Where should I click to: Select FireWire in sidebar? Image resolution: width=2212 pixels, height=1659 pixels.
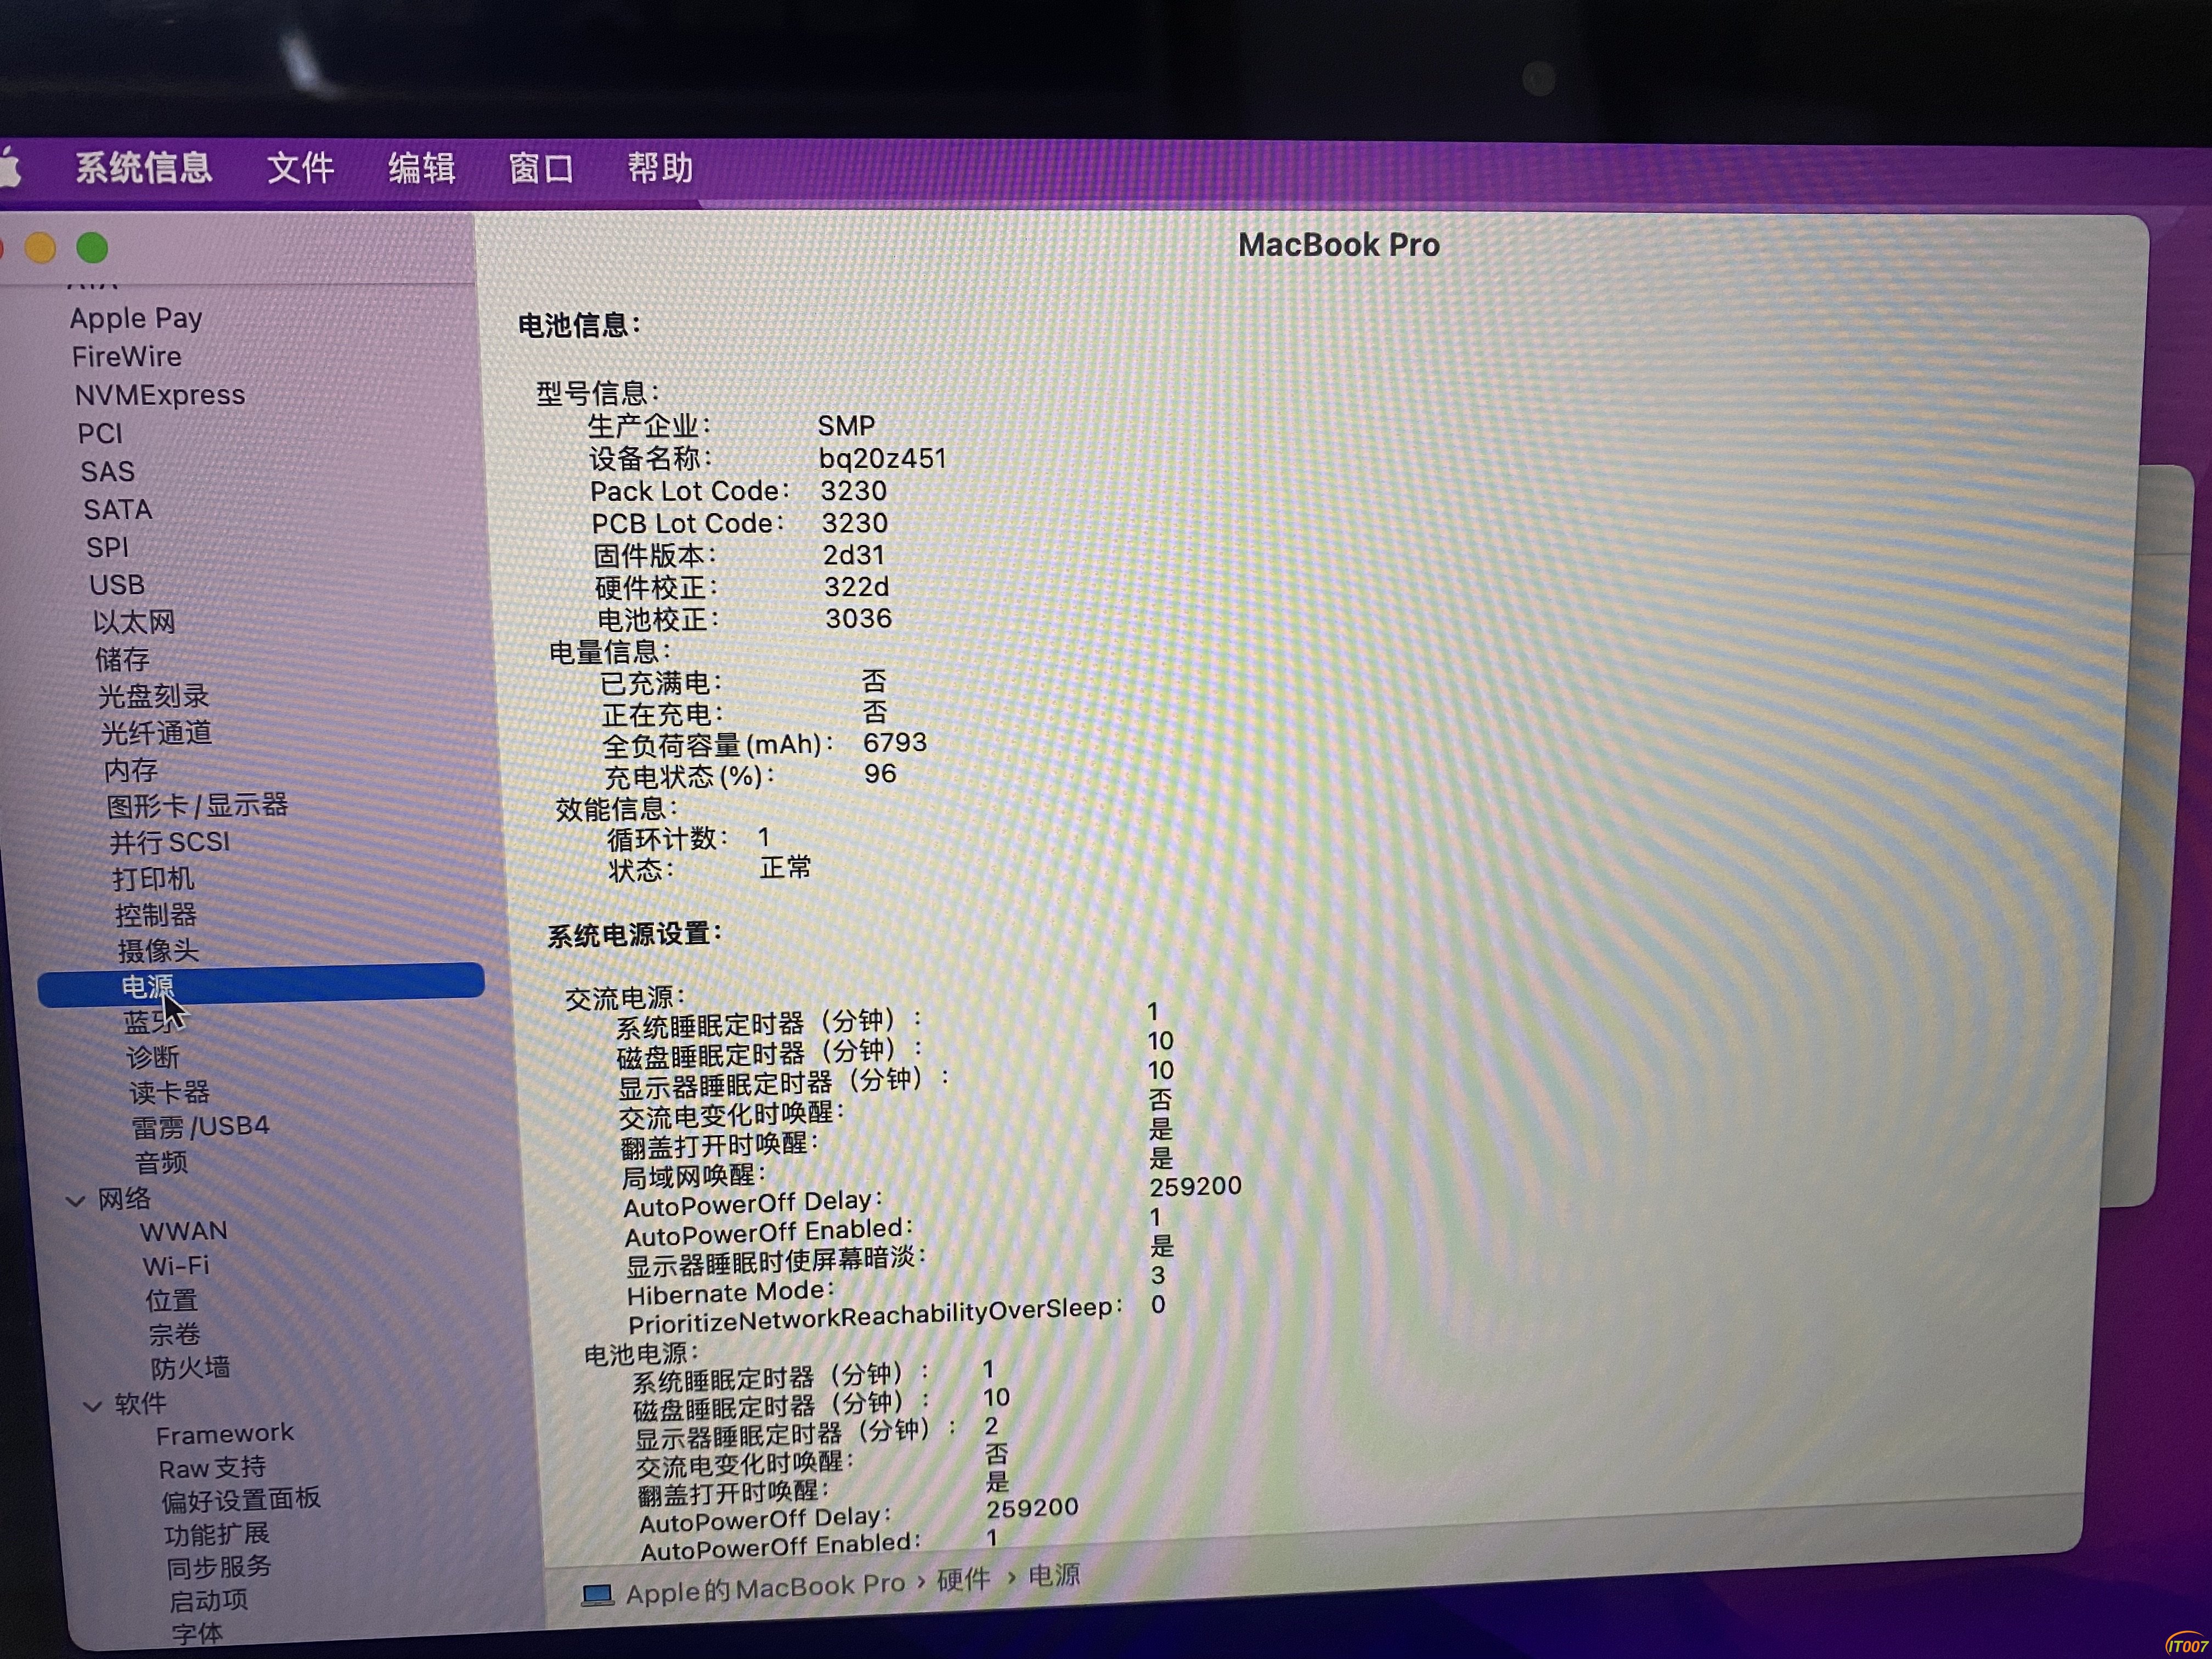[x=127, y=356]
